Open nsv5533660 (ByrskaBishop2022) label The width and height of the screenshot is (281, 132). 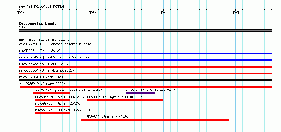pyautogui.click(x=46, y=70)
